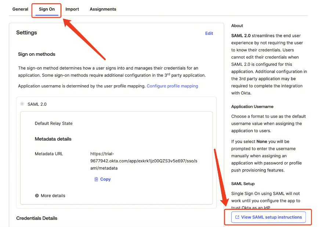Click the Edit link in Settings
Screen dimensions: 319x227
point(209,33)
